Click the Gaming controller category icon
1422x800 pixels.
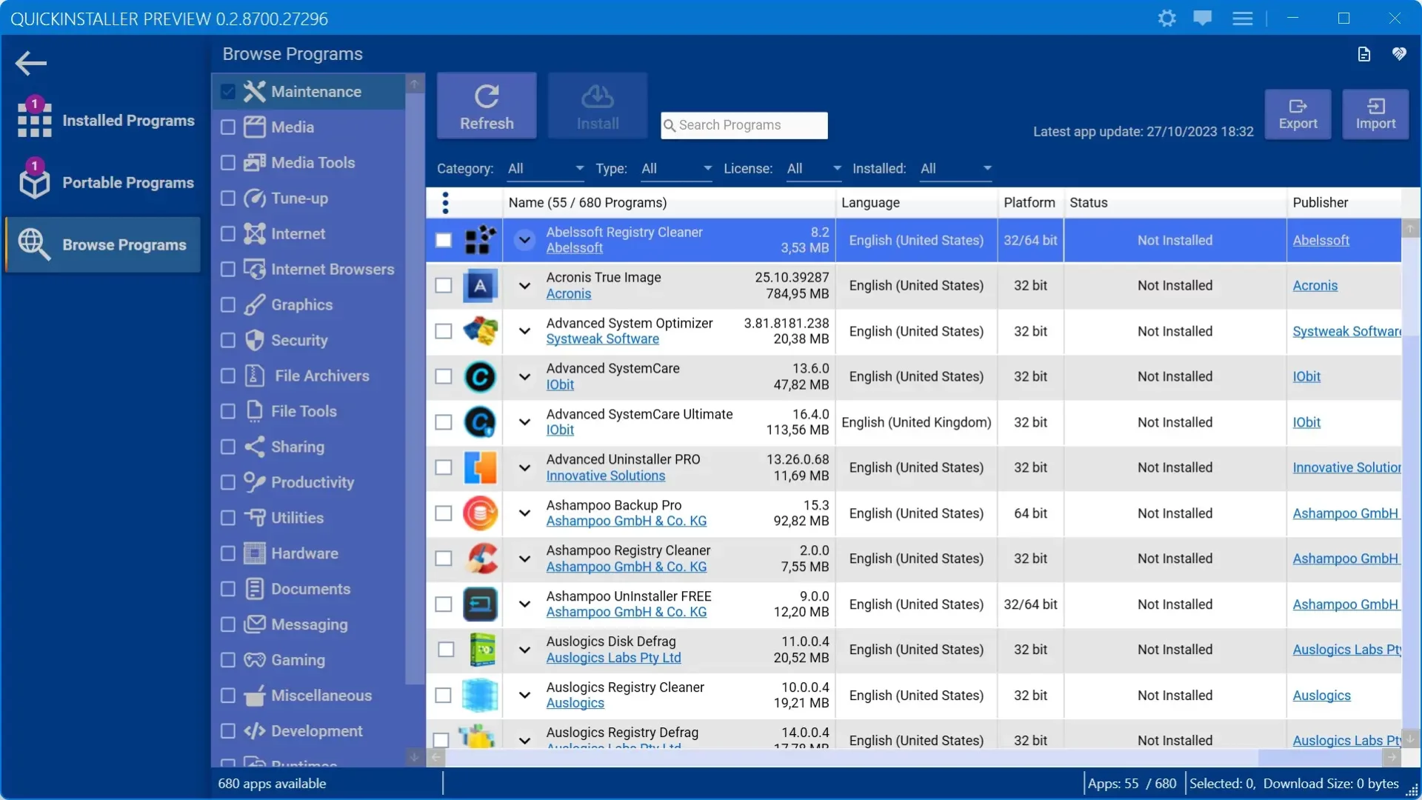(x=254, y=660)
